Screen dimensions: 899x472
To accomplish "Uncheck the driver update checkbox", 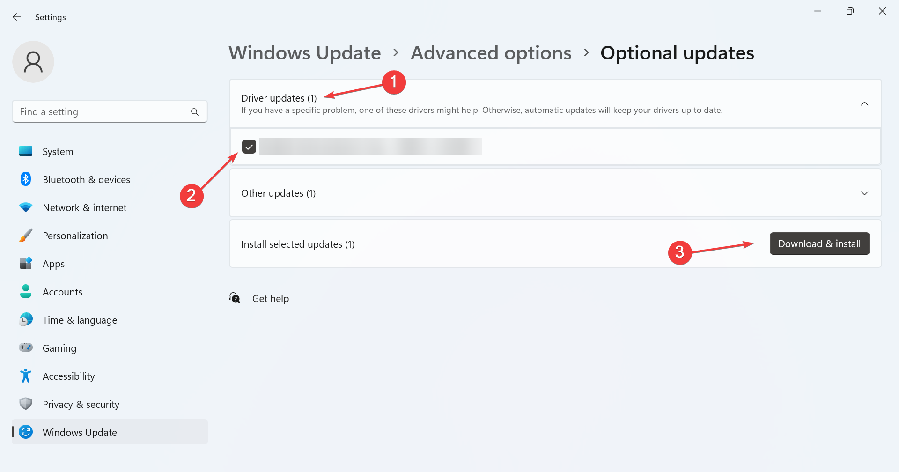I will pos(249,147).
